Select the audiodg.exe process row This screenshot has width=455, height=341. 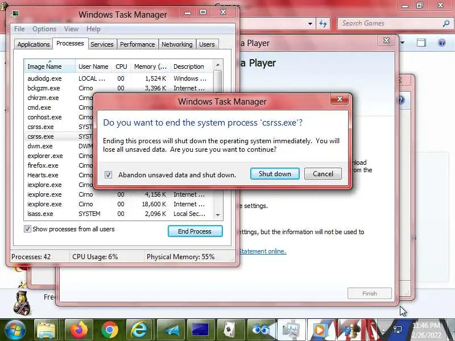[x=119, y=78]
